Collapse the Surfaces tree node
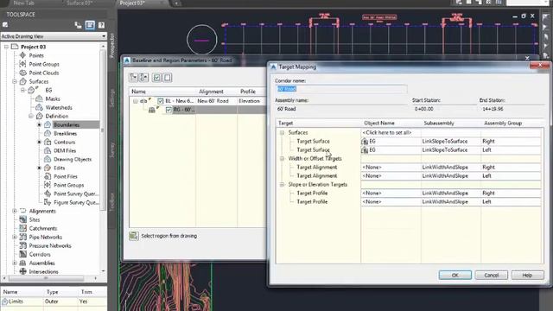 (x=15, y=81)
